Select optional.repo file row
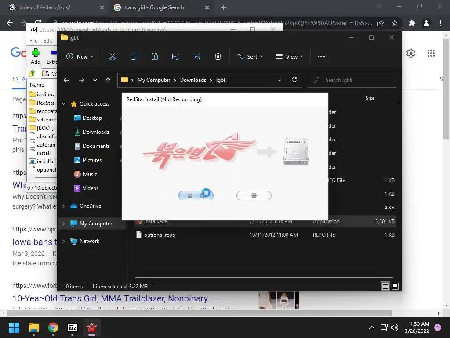 [265, 235]
